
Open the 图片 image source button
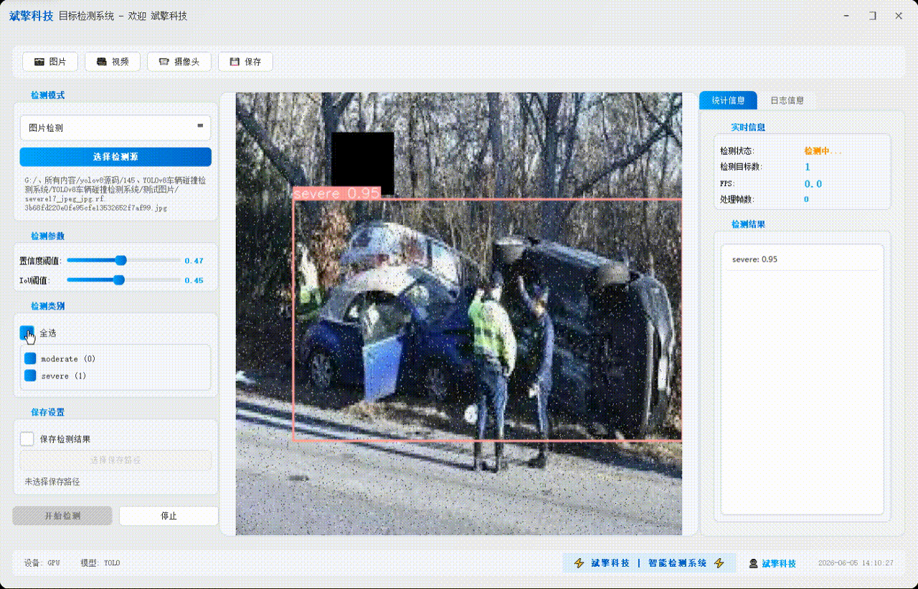coord(49,62)
